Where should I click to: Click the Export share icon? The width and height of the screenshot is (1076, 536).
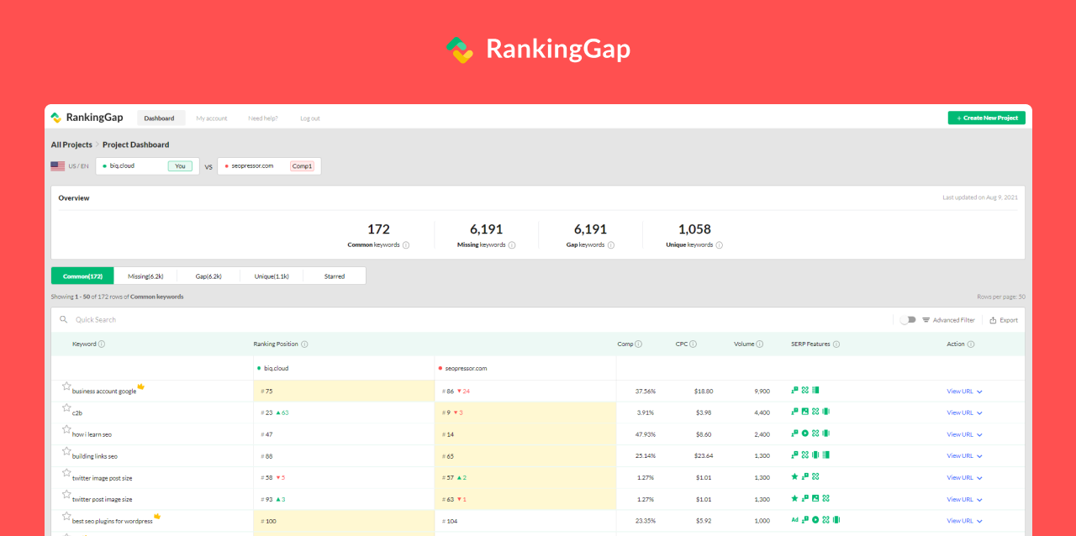coord(993,320)
